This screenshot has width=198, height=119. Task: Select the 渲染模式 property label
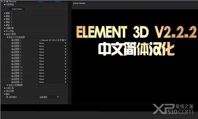[13, 97]
